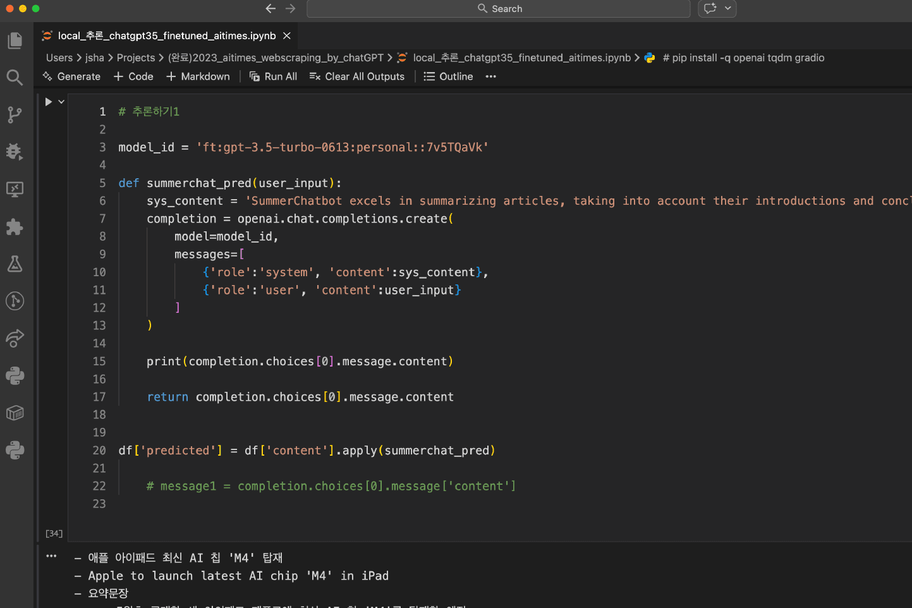Viewport: 912px width, 608px height.
Task: Open the notebook Outline
Action: click(448, 76)
